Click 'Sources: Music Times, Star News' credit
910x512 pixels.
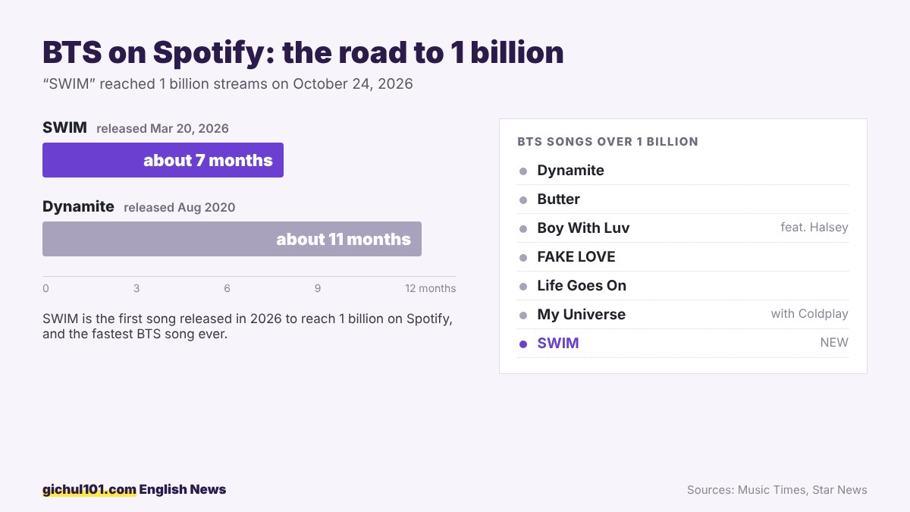(x=777, y=490)
